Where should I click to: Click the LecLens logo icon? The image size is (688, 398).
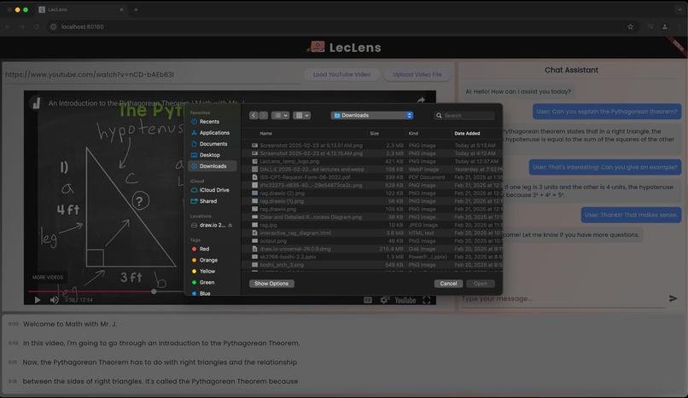(x=317, y=47)
